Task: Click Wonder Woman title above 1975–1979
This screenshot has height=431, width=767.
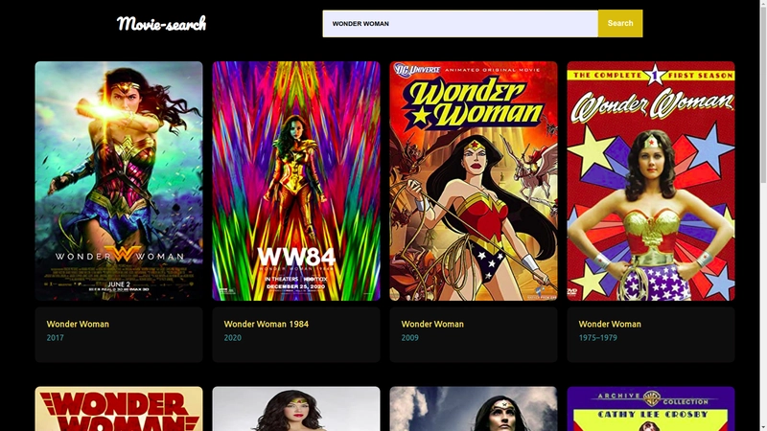Action: 610,324
